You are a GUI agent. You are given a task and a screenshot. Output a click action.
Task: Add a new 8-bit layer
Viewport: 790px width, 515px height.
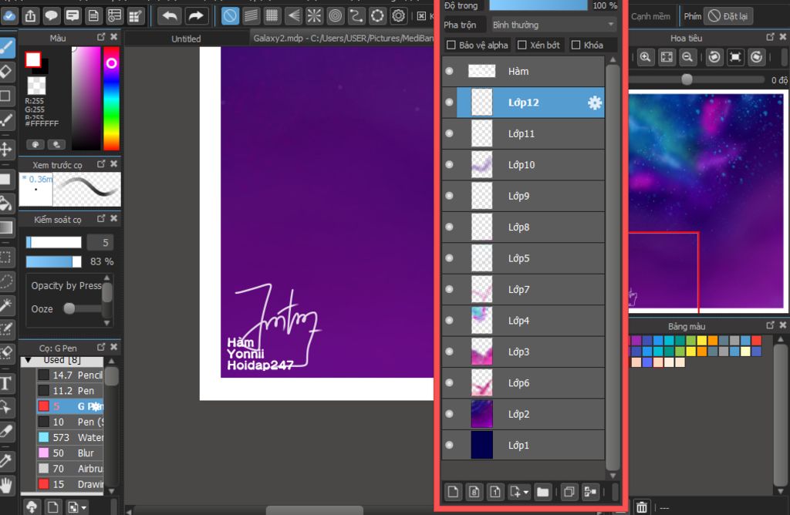coord(474,492)
